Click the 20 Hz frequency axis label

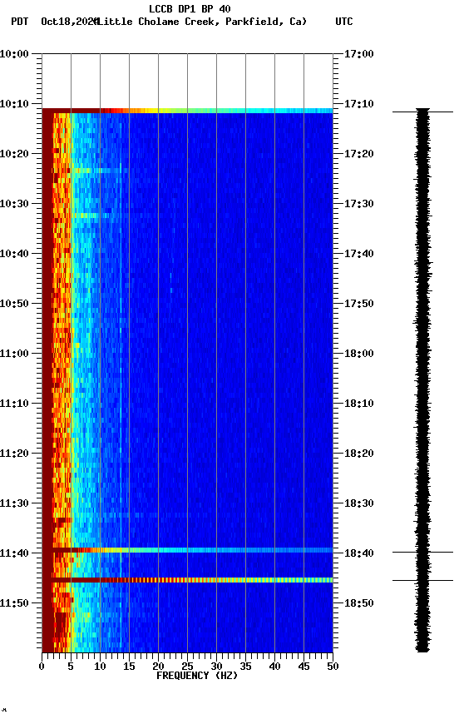pos(158,667)
